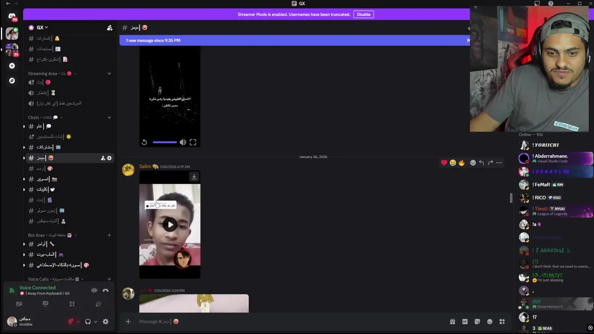594x334 pixels.
Task: Open add reaction picker on Salim's message
Action: (473, 162)
